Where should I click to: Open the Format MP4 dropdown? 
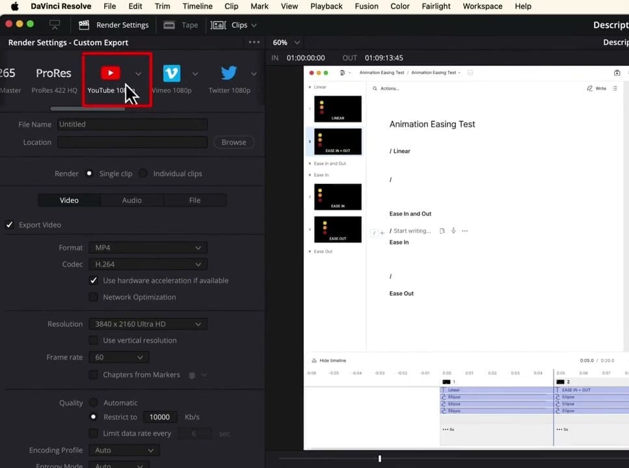148,248
